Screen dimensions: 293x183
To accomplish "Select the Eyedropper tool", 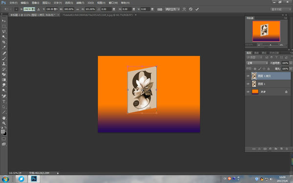I will 4,47.
